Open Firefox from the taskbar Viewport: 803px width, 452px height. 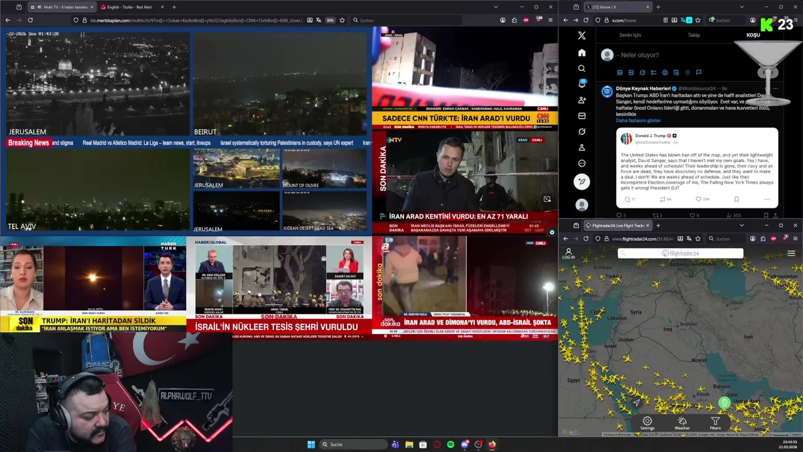tap(492, 444)
